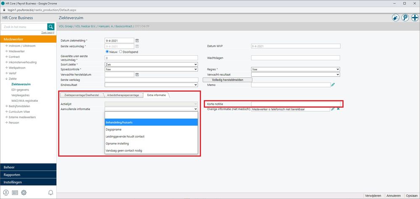Open the Beheer section
The width and height of the screenshot is (420, 199).
coord(29,167)
